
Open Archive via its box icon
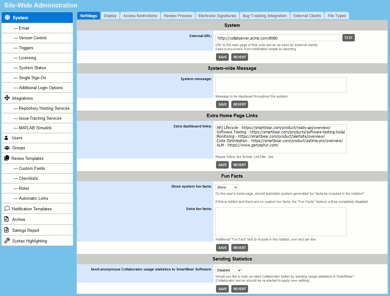tap(7, 219)
